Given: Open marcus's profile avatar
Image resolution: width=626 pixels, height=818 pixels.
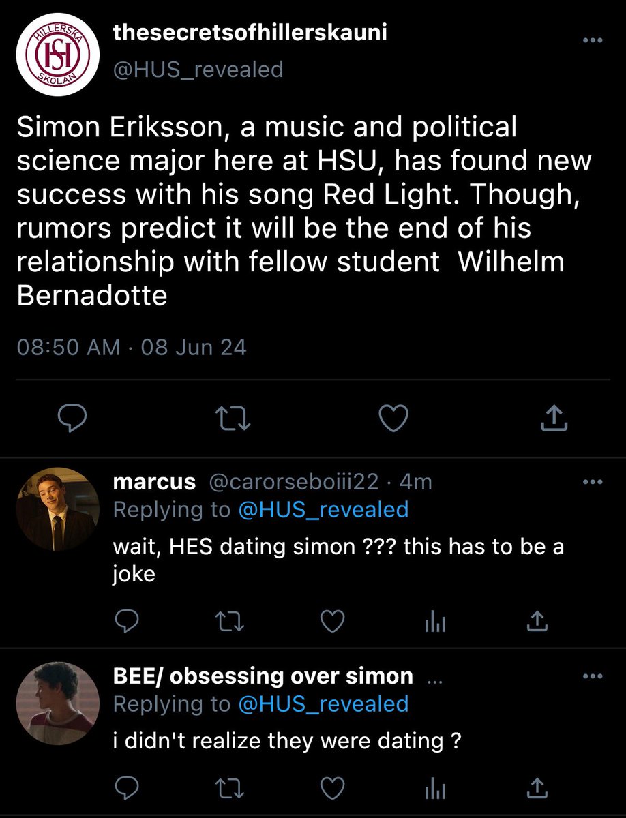Looking at the screenshot, I should click(x=57, y=509).
